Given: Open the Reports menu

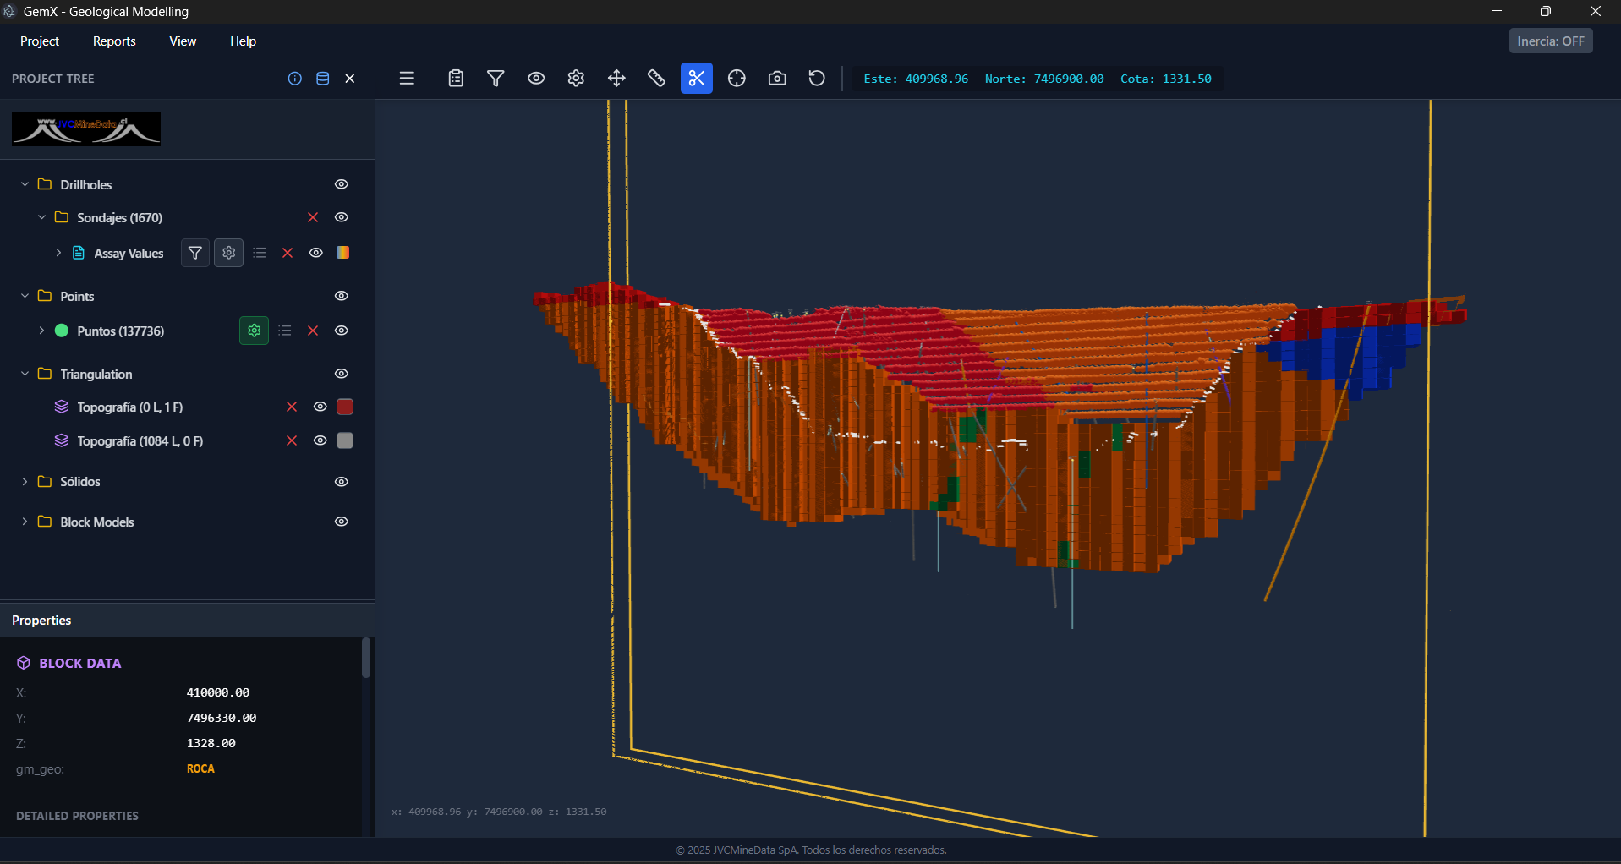Looking at the screenshot, I should click(114, 41).
